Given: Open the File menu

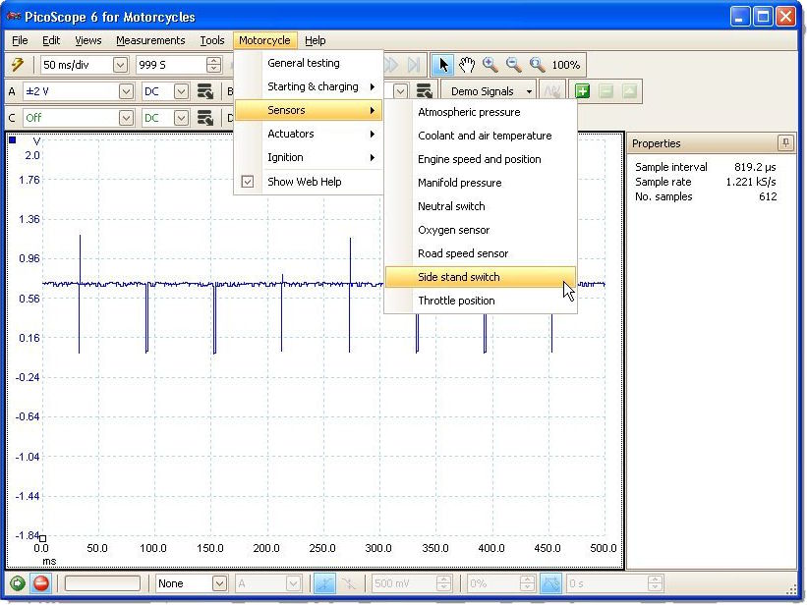Looking at the screenshot, I should 20,40.
